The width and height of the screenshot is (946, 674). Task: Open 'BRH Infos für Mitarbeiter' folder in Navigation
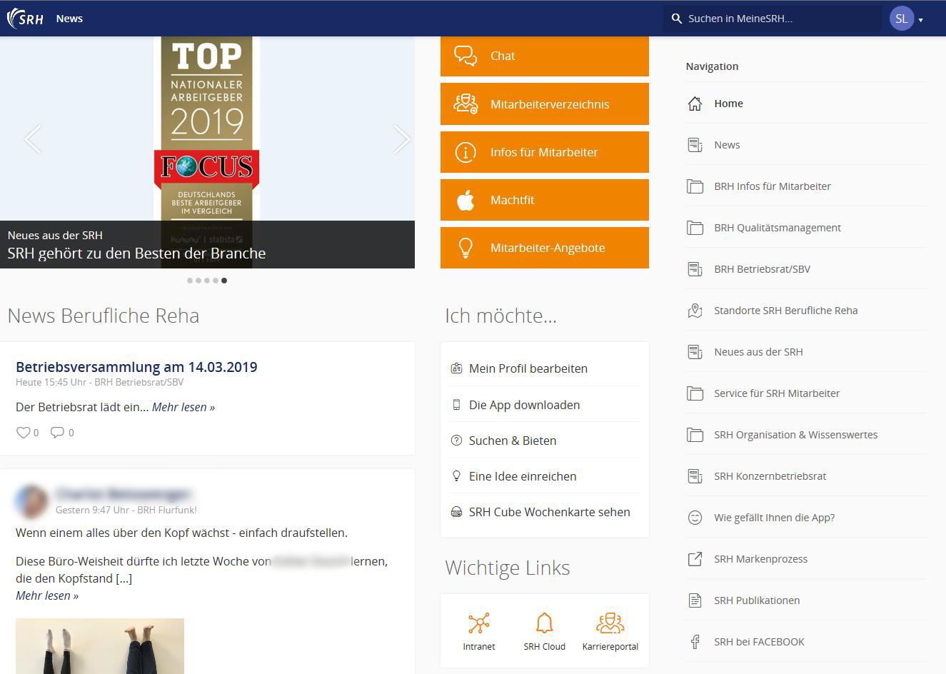[806, 186]
